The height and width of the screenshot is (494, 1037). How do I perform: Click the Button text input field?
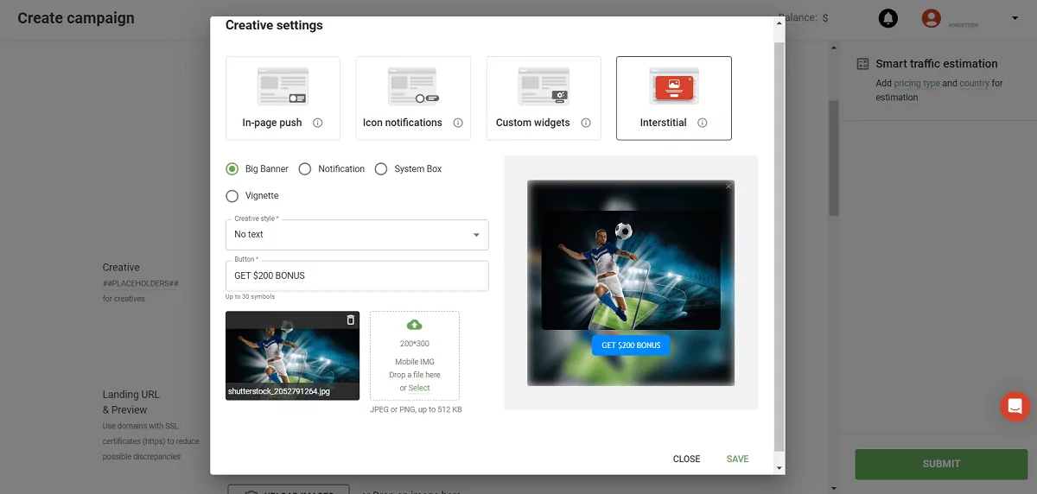[357, 276]
